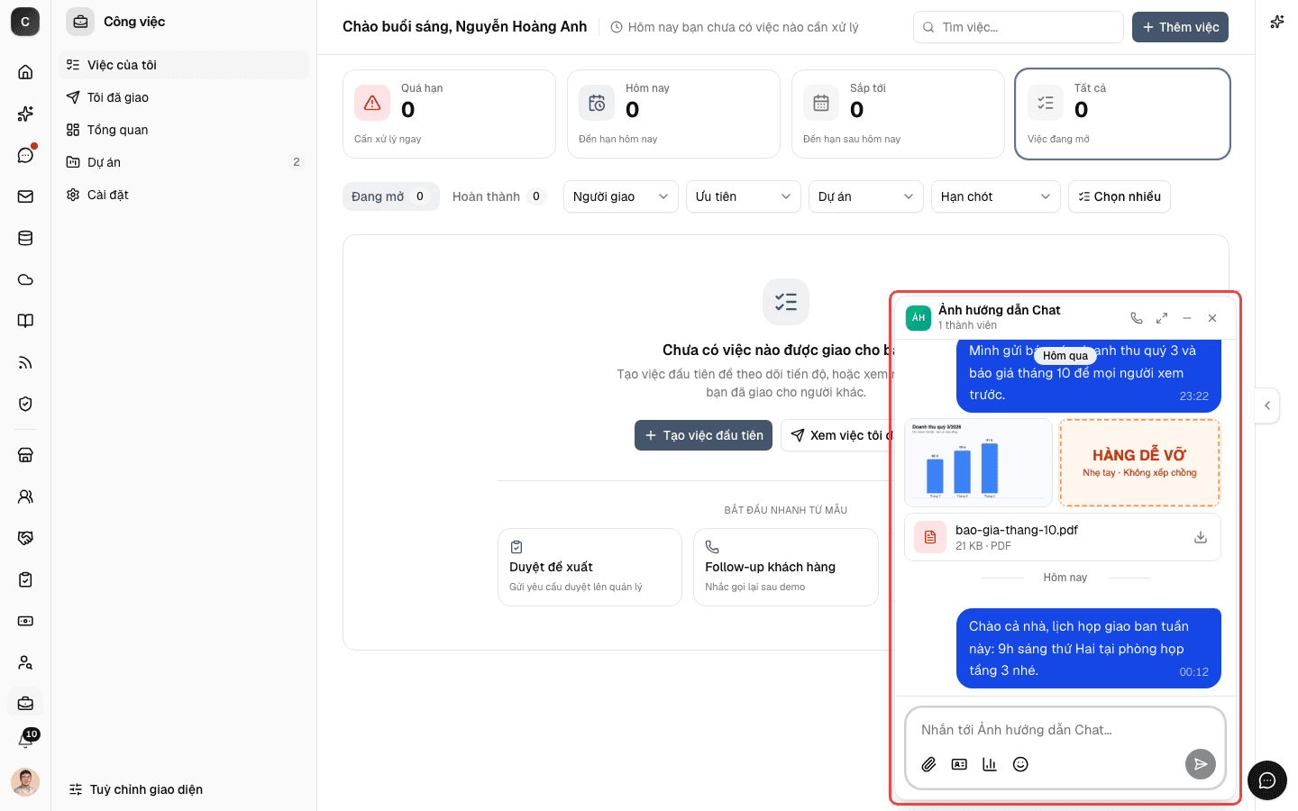
Task: Attach a file with the paperclip icon
Action: pos(929,764)
